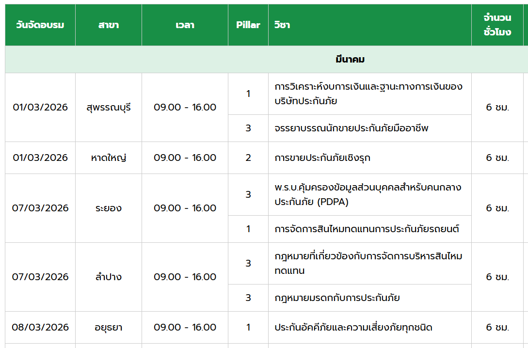Click the จำนวนชั่วโมง column header
Image resolution: width=528 pixels, height=348 pixels.
click(497, 25)
